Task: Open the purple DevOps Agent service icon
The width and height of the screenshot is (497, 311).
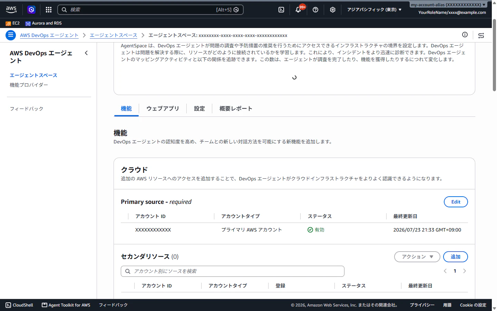Action: (x=31, y=10)
